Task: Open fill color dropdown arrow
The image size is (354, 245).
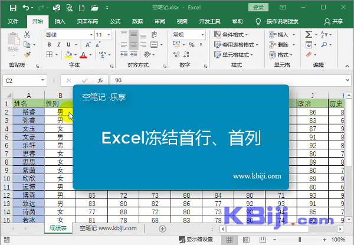Action: [76, 55]
